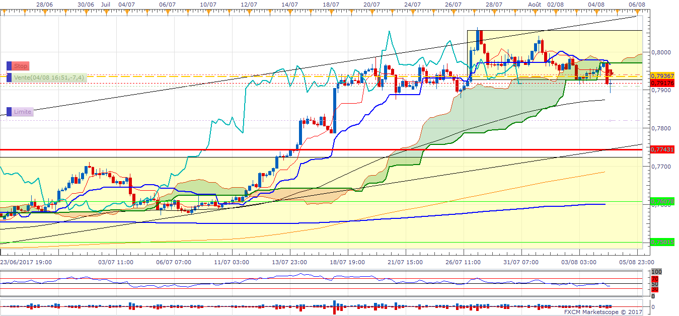The height and width of the screenshot is (316, 679).
Task: Click the blue handle beside Vente
Action: (9, 77)
